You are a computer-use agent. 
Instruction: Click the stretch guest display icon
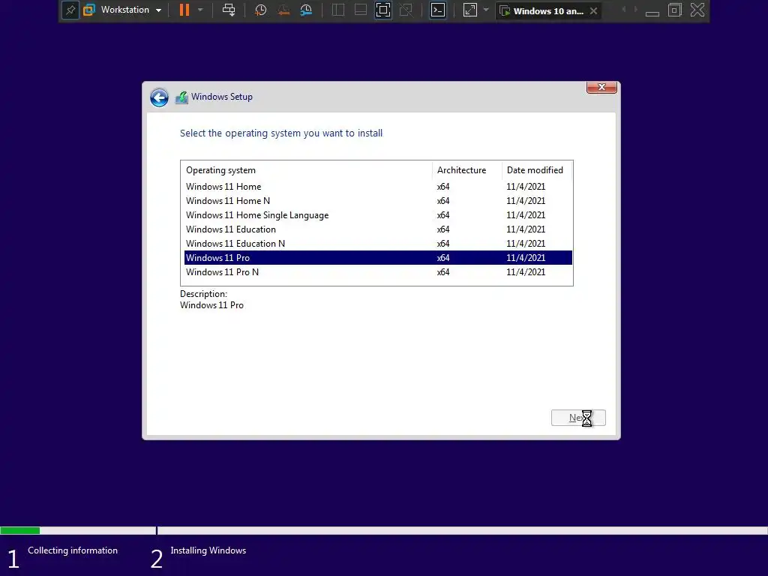click(x=470, y=10)
